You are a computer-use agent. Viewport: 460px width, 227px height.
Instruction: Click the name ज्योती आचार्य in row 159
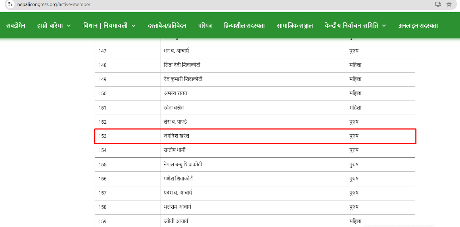[x=176, y=221]
